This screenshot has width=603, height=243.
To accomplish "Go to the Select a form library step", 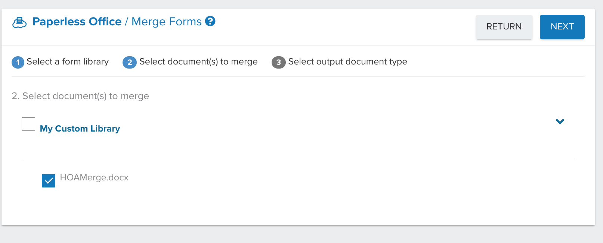I will point(68,61).
